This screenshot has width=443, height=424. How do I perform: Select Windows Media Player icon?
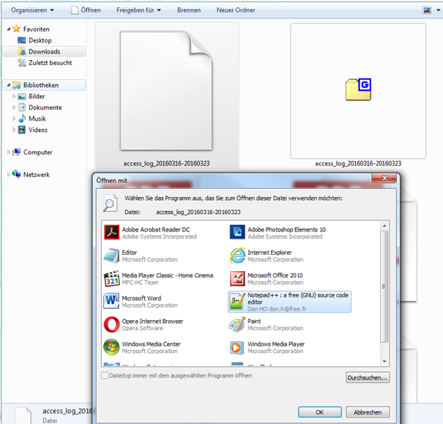click(237, 347)
